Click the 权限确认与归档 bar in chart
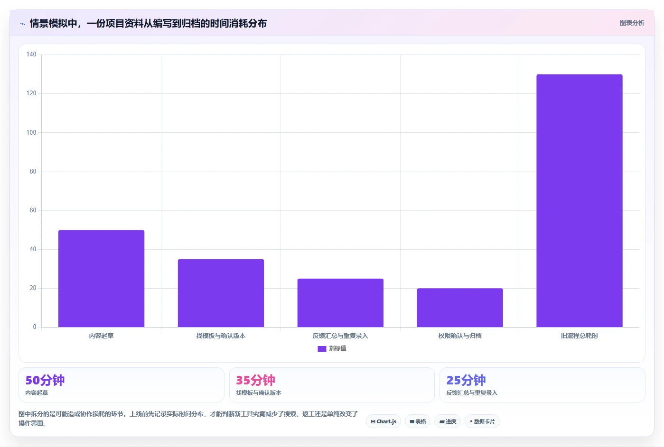 460,308
